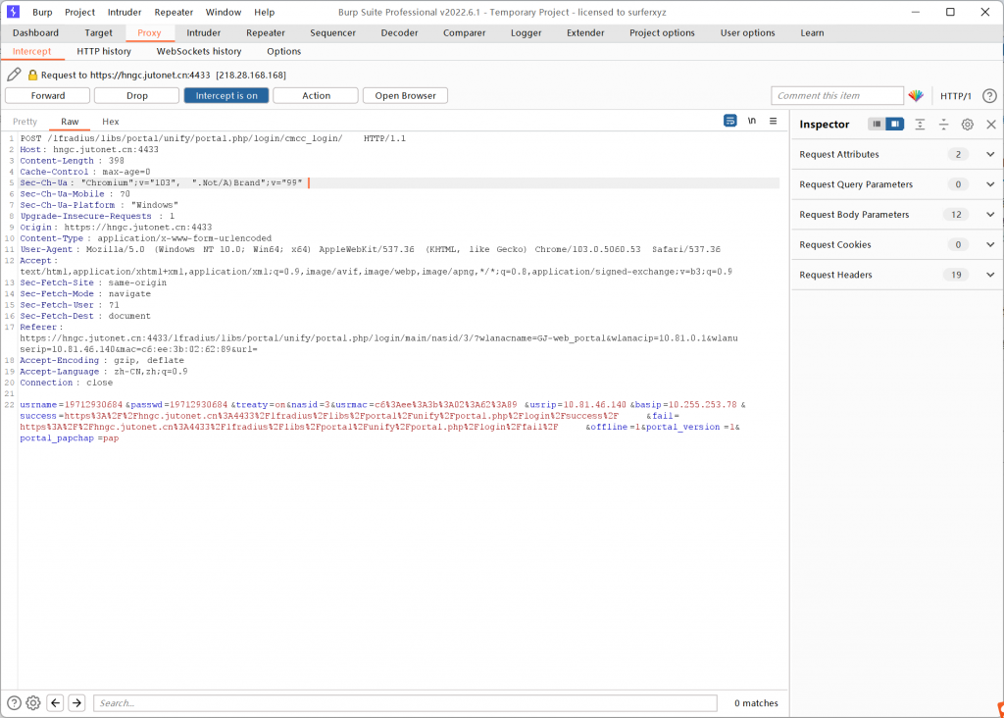Click search settings gear at bottom
Viewport: 1004px width, 718px height.
[x=33, y=702]
